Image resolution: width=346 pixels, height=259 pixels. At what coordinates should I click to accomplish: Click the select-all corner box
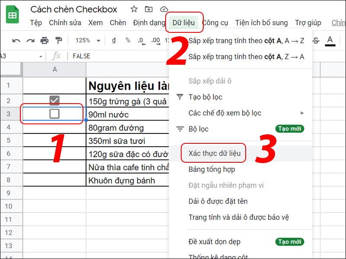click(12, 69)
